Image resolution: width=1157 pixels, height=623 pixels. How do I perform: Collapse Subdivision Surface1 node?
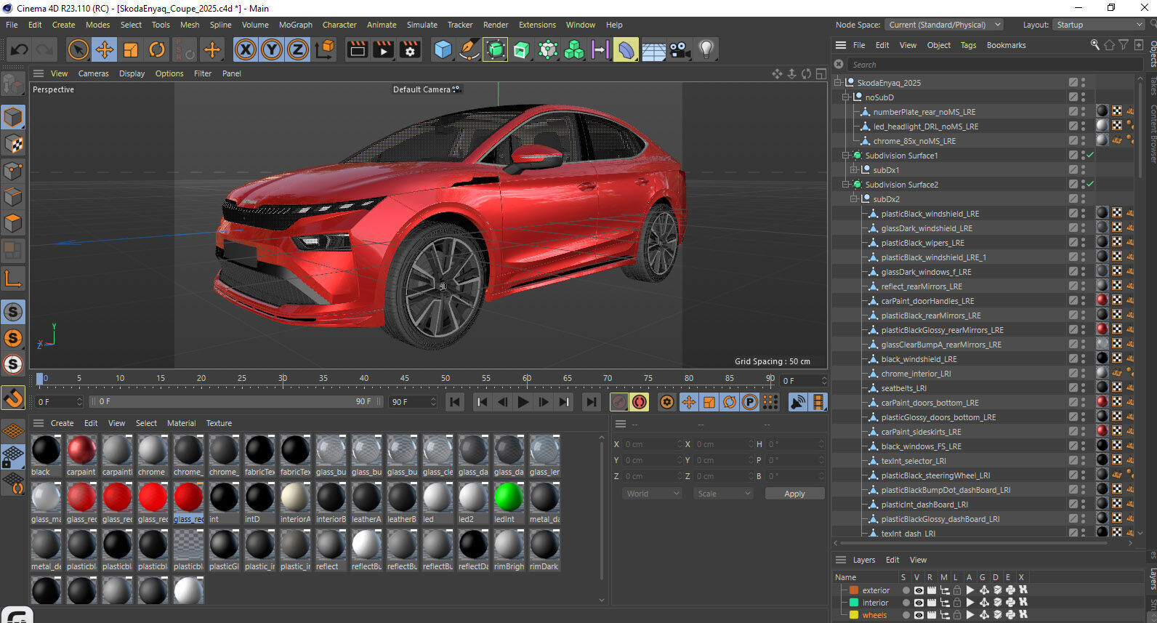tap(846, 155)
